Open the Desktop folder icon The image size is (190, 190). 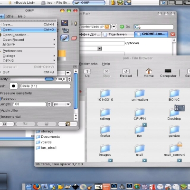pyautogui.click(x=174, y=113)
